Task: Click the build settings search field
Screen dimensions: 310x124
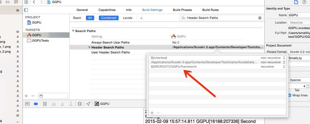Action: (221, 18)
